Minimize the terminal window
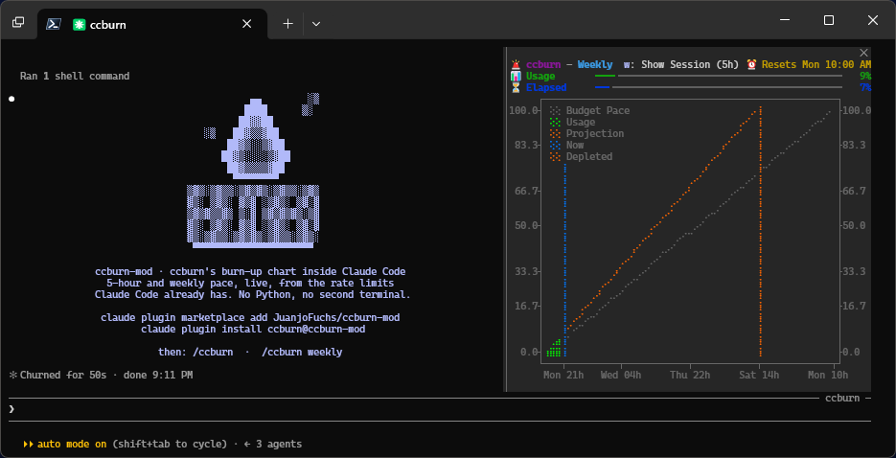Screen dimensions: 896x458 (x=785, y=20)
